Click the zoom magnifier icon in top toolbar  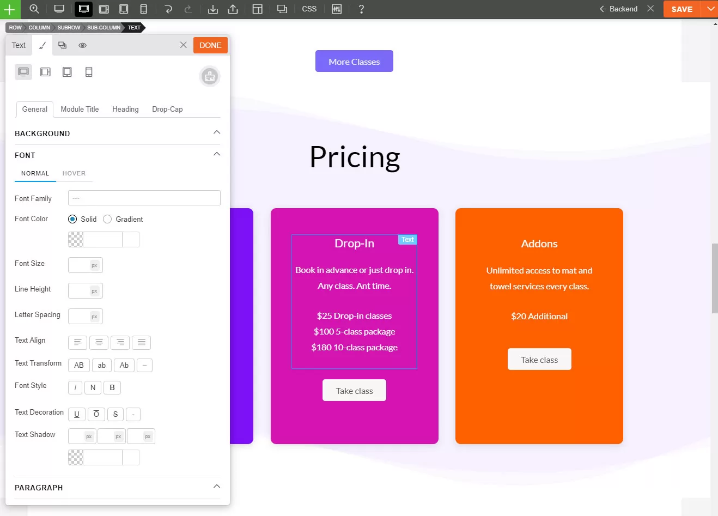pos(34,9)
